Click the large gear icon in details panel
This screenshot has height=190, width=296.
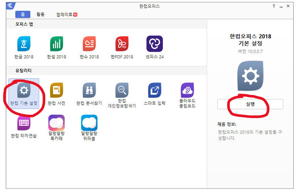click(250, 76)
